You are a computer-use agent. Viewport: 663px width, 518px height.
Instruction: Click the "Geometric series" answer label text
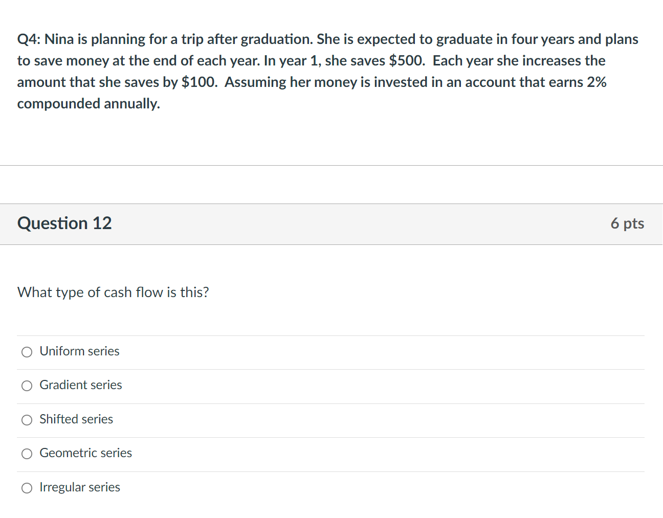point(85,453)
